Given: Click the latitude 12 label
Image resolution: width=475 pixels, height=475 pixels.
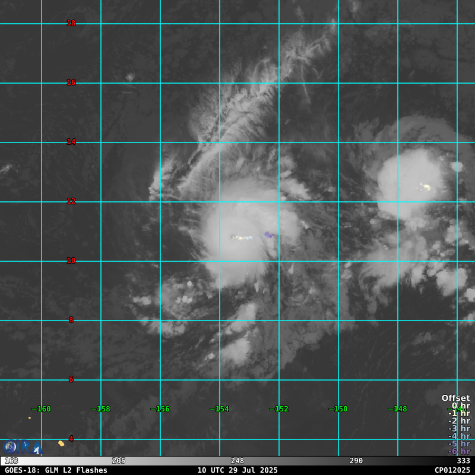Looking at the screenshot, I should 71,201.
